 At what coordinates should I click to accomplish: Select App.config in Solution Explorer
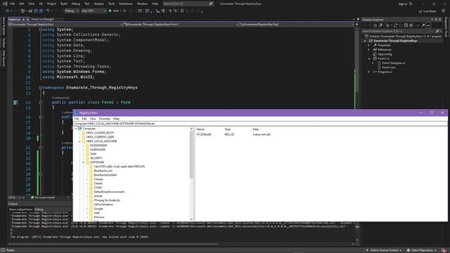point(385,54)
